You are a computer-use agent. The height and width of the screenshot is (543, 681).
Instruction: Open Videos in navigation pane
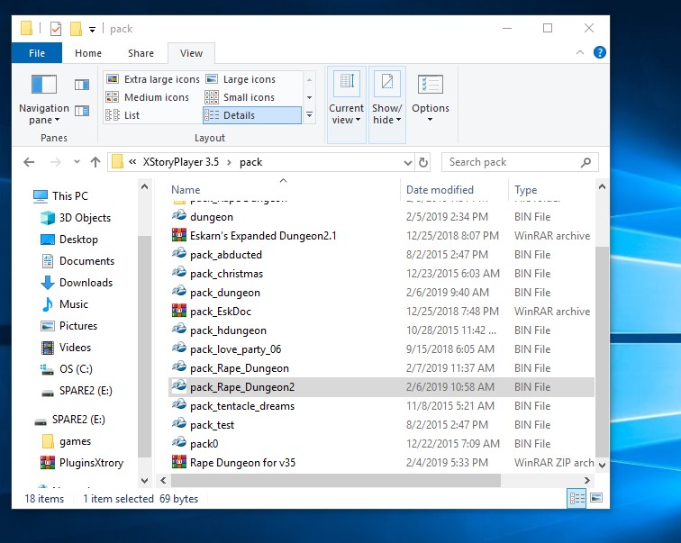(x=66, y=348)
